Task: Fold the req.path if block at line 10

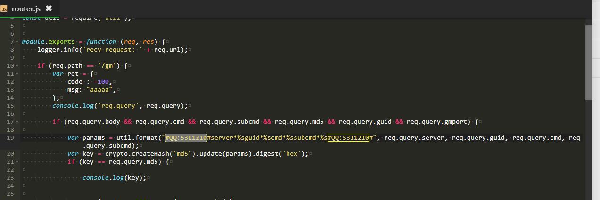Action: [x=17, y=66]
